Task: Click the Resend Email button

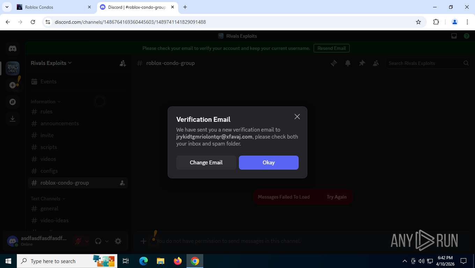Action: pos(331,48)
